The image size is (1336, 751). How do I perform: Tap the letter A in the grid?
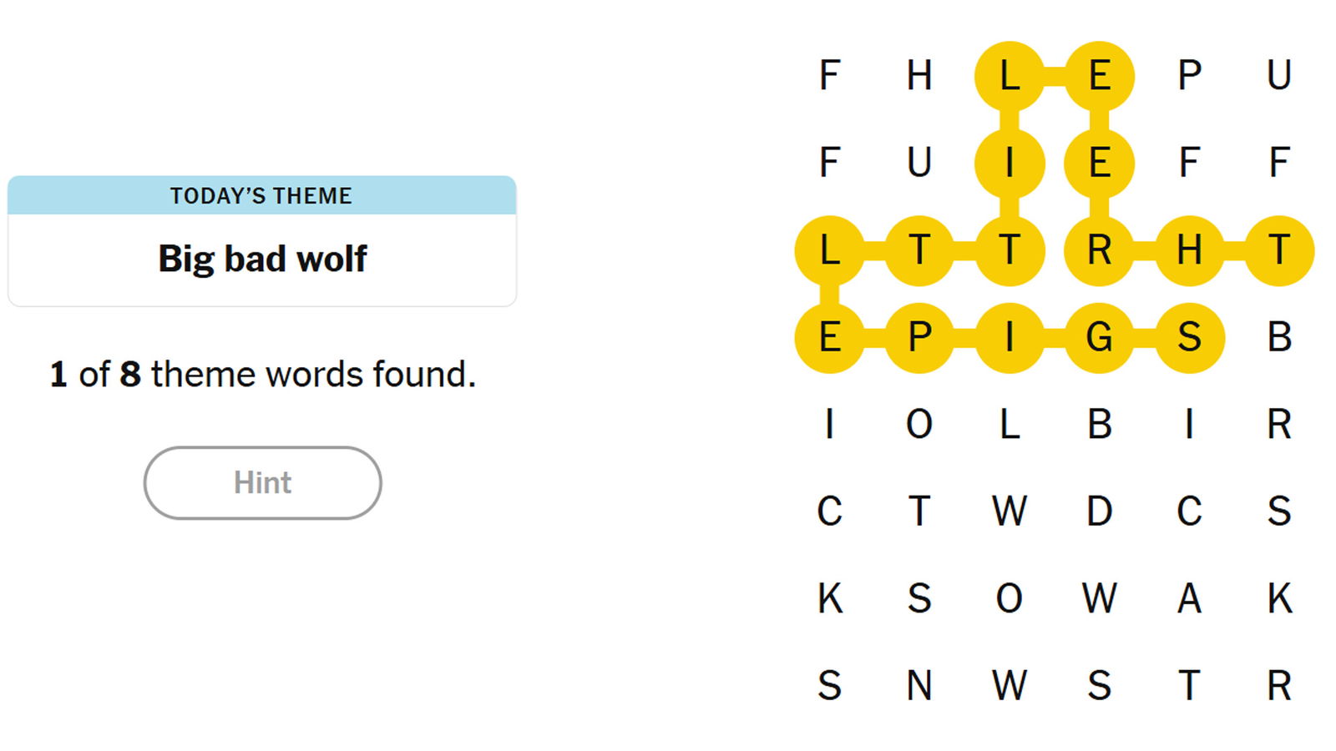[x=1189, y=598]
